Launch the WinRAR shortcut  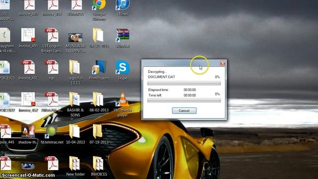coord(123,35)
